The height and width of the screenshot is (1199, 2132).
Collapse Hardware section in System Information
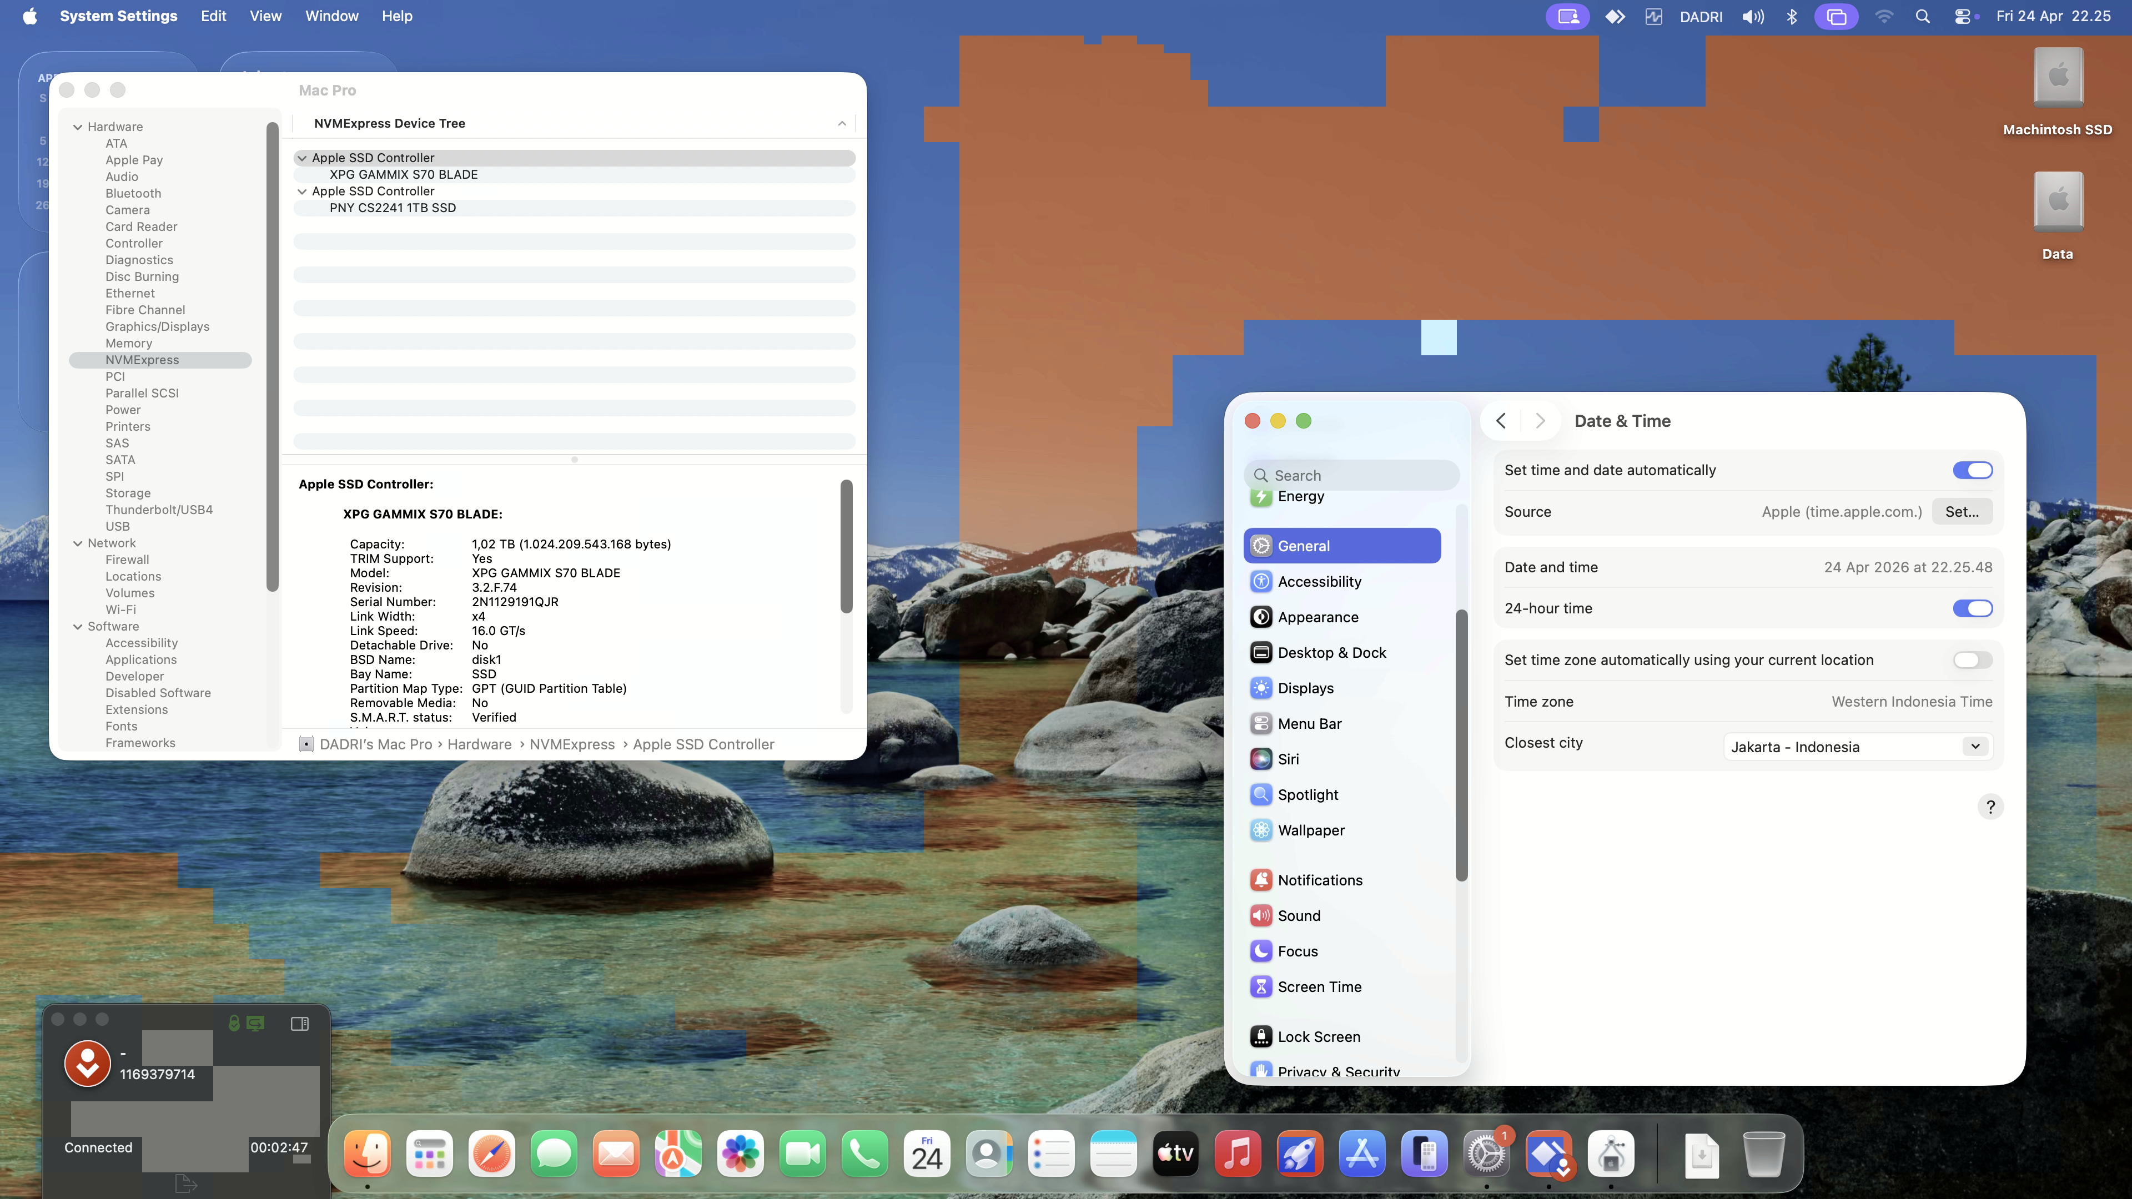pyautogui.click(x=78, y=127)
